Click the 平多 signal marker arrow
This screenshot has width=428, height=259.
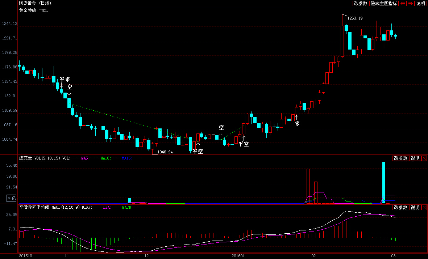click(x=61, y=85)
